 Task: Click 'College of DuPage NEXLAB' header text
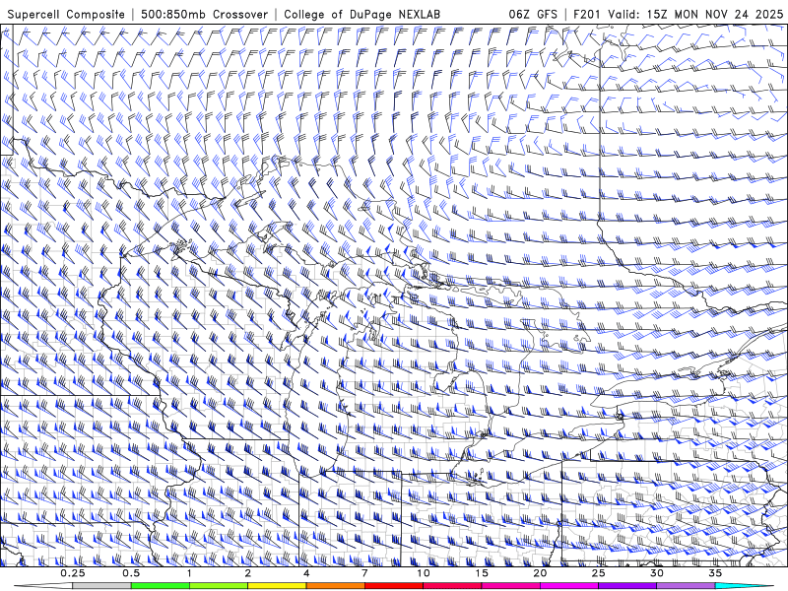[x=361, y=14]
